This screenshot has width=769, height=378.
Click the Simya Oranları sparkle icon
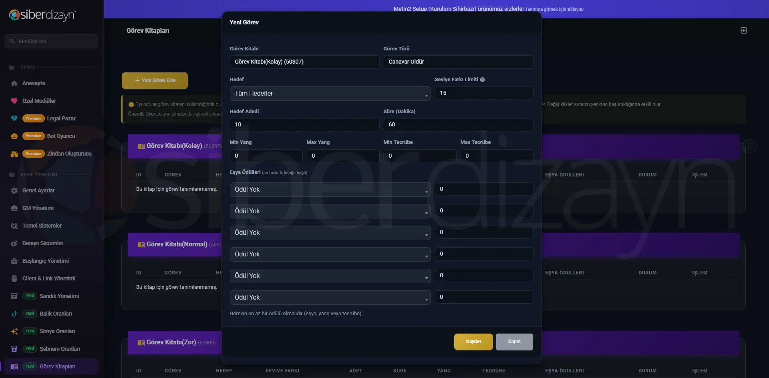tap(14, 331)
